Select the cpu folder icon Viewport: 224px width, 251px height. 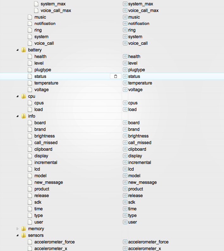(x=24, y=96)
